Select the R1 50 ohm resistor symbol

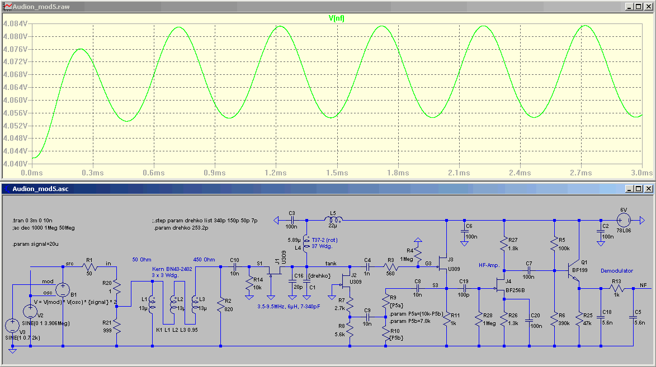(x=90, y=266)
